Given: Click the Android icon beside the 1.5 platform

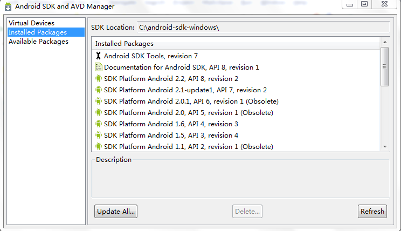Looking at the screenshot, I should (x=99, y=135).
